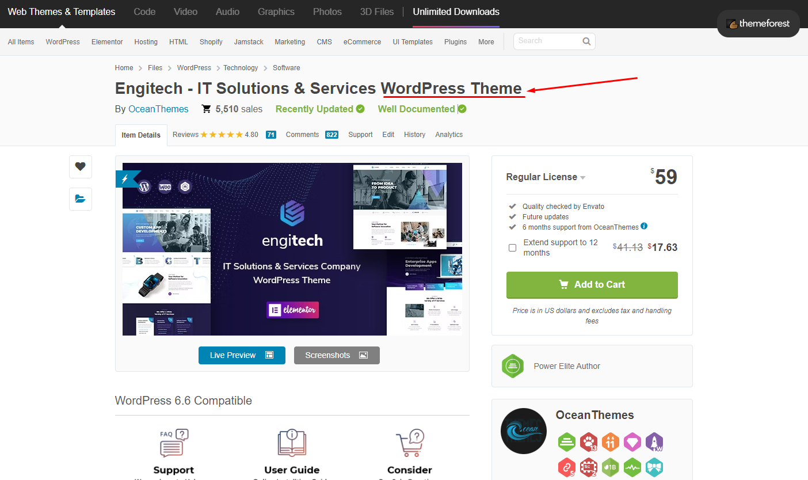The image size is (808, 480).
Task: Go to Files breadcrumb
Action: point(155,68)
